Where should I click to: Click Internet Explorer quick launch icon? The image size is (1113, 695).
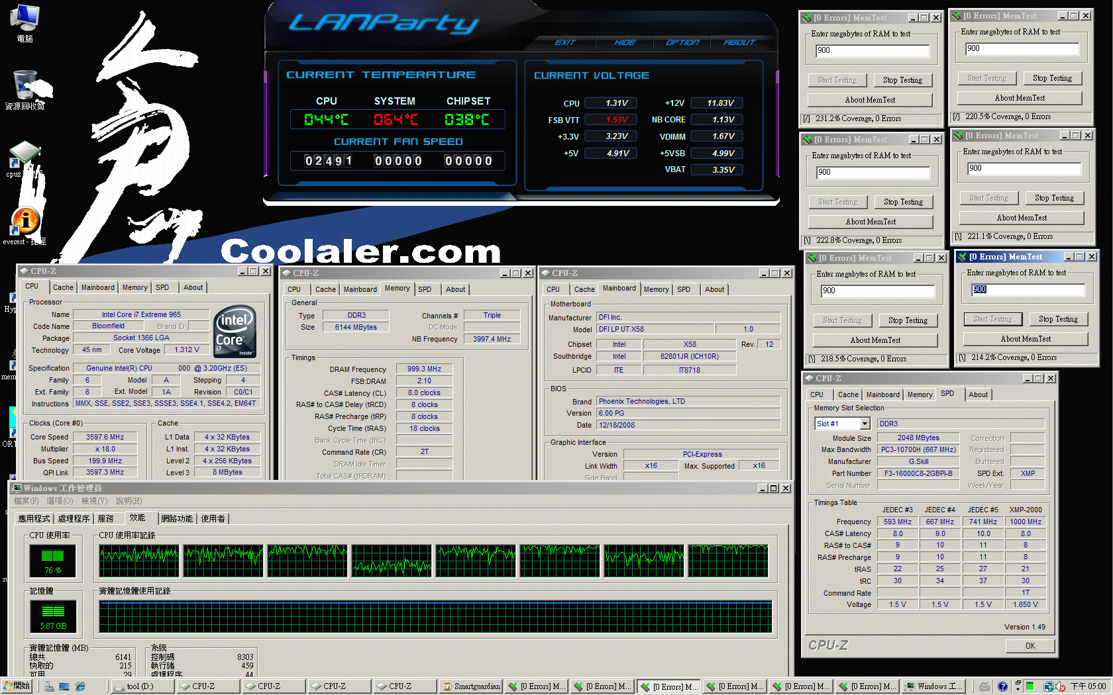(80, 686)
